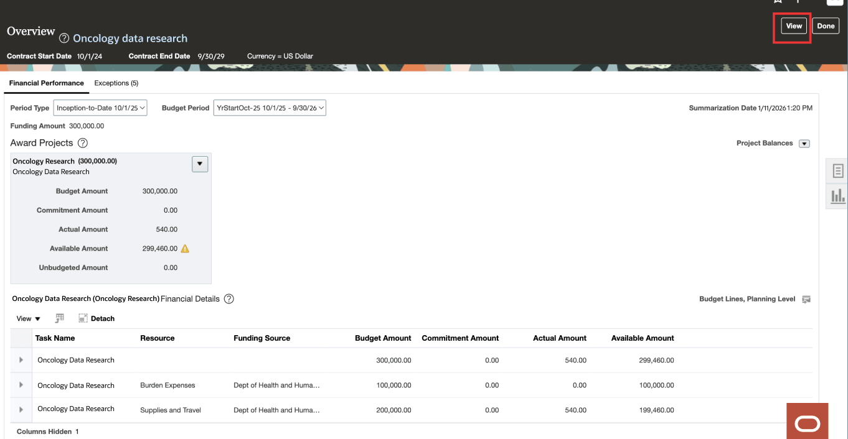Click the Done button

point(826,25)
